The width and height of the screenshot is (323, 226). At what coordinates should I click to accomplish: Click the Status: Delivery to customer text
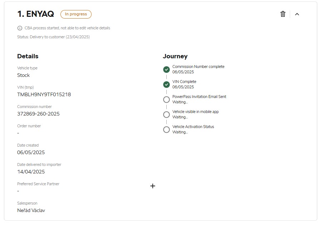(x=53, y=37)
